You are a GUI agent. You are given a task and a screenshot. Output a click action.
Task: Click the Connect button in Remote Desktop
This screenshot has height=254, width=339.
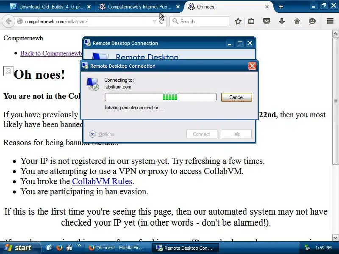[202, 134]
